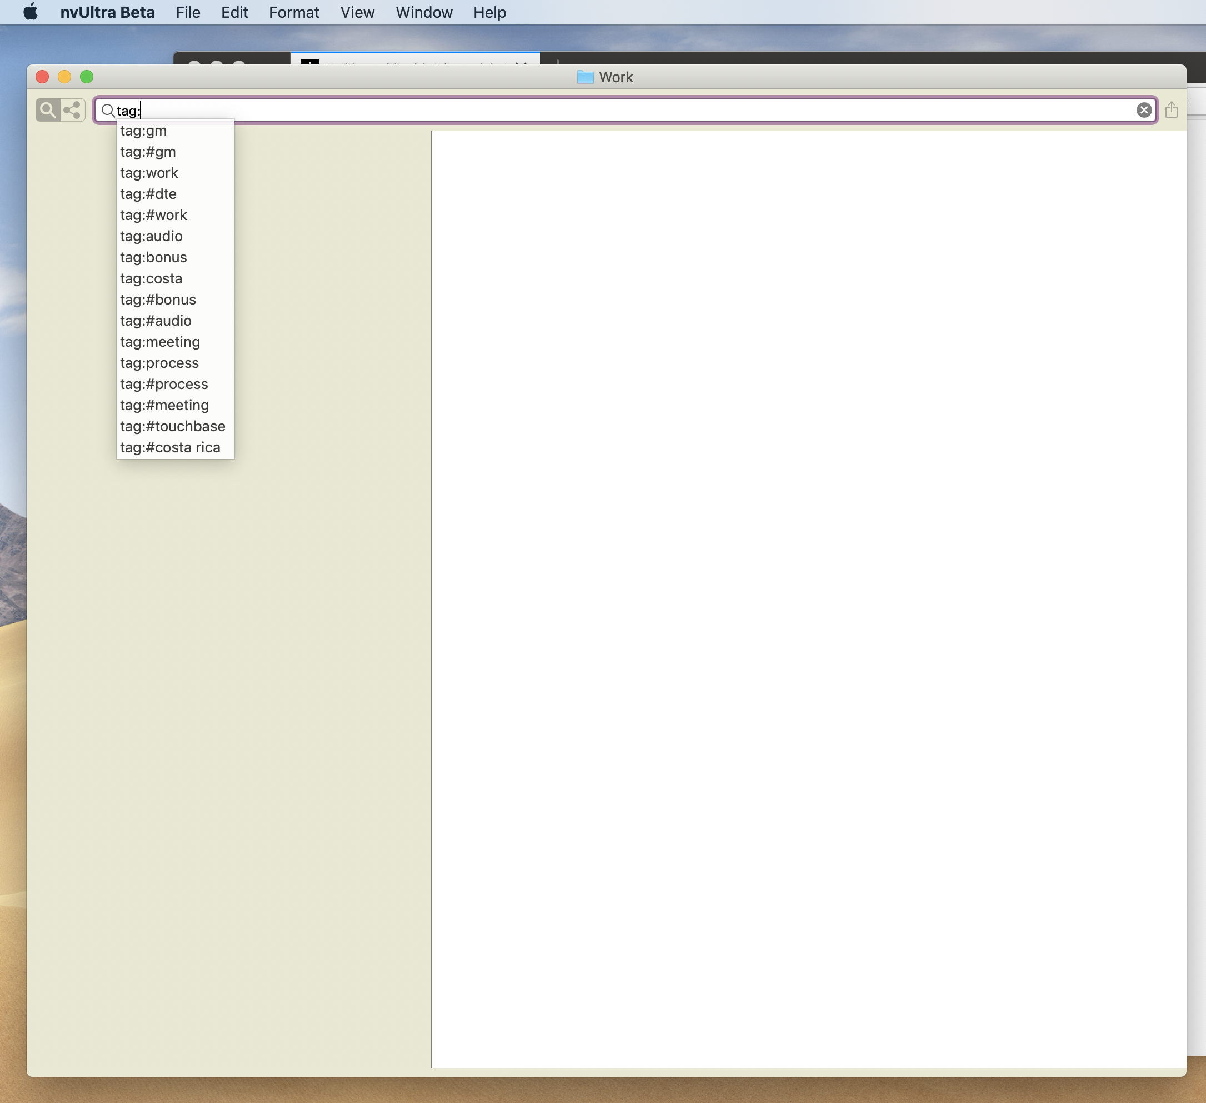This screenshot has height=1103, width=1206.
Task: Select the tag:audio suggestion
Action: (151, 236)
